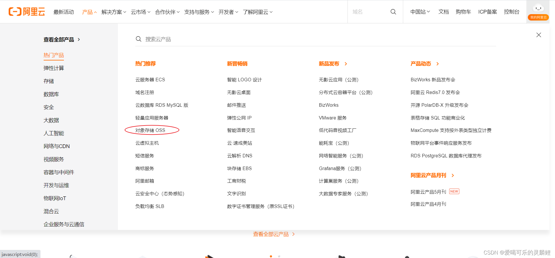Open BizWorks under 新品发布
555x258 pixels.
[329, 105]
